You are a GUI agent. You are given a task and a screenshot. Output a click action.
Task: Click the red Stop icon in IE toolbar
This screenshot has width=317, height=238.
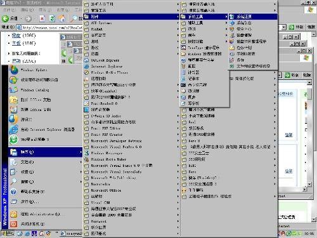pos(42,18)
